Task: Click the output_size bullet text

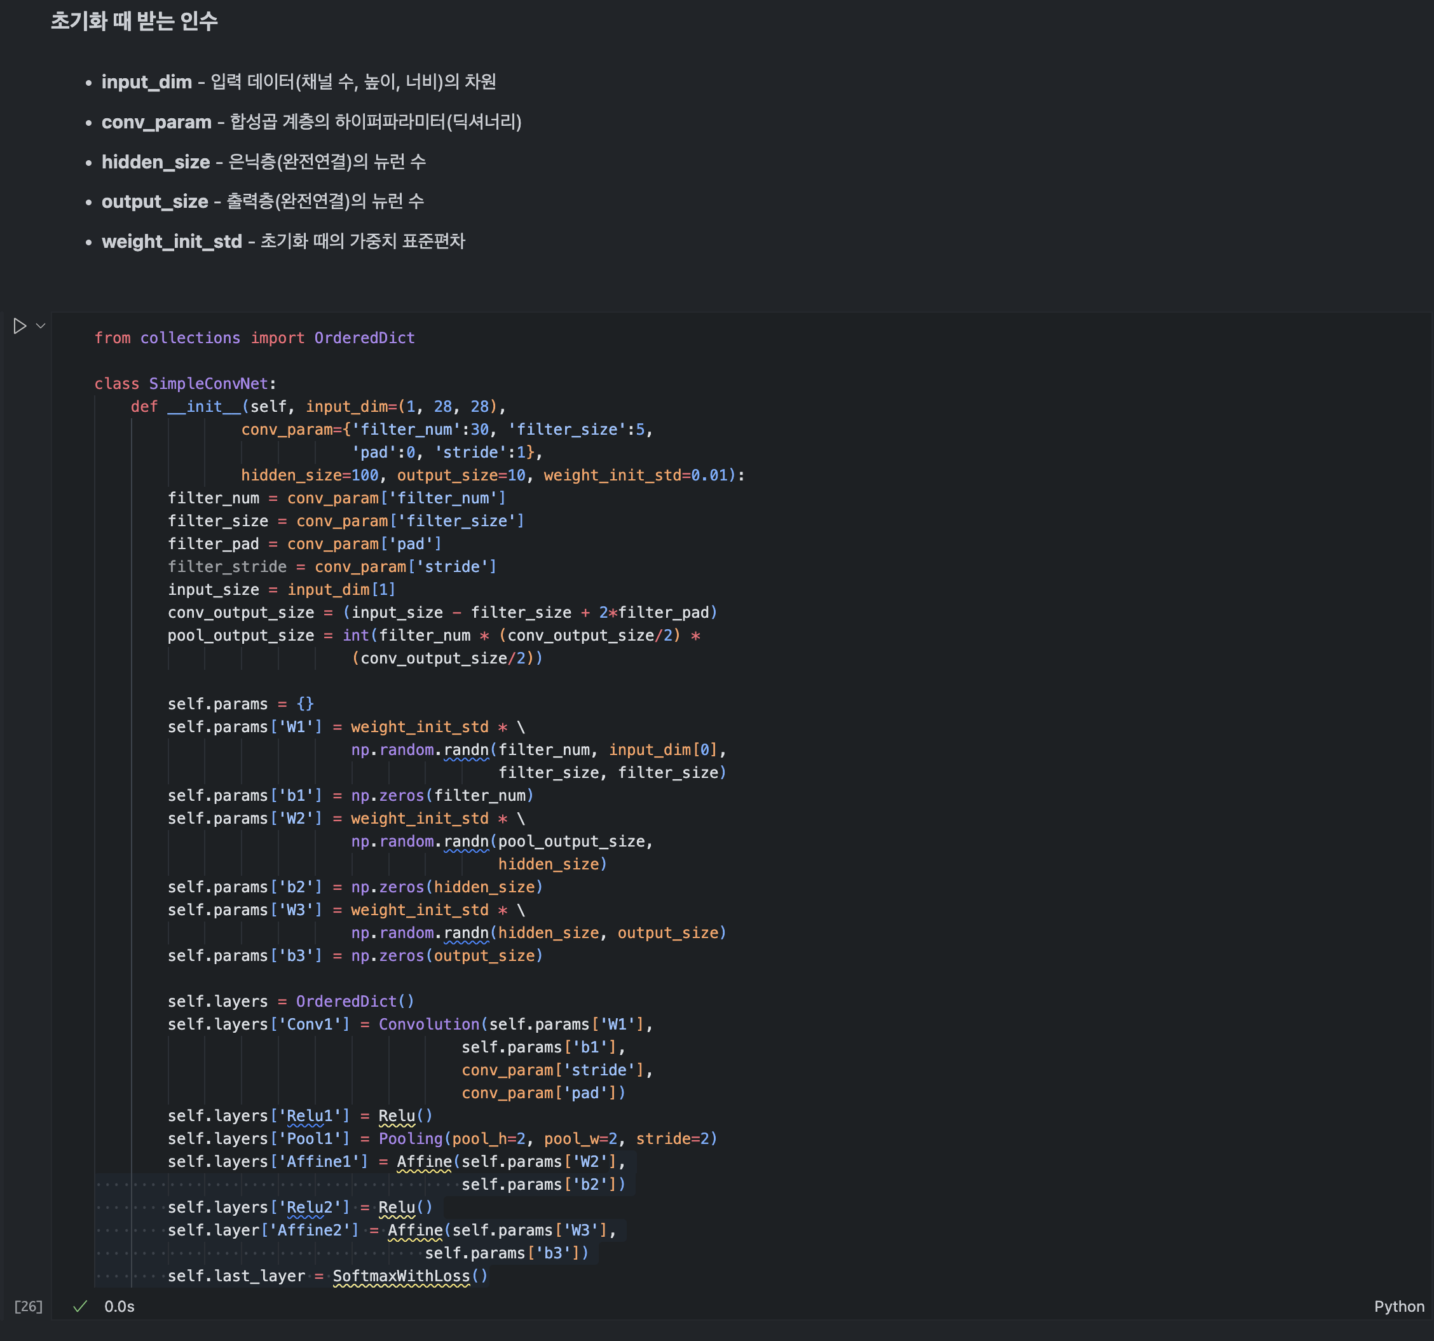Action: point(263,201)
